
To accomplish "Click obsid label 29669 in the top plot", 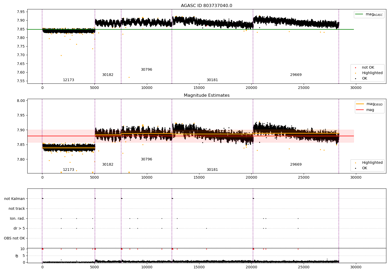I will (296, 75).
